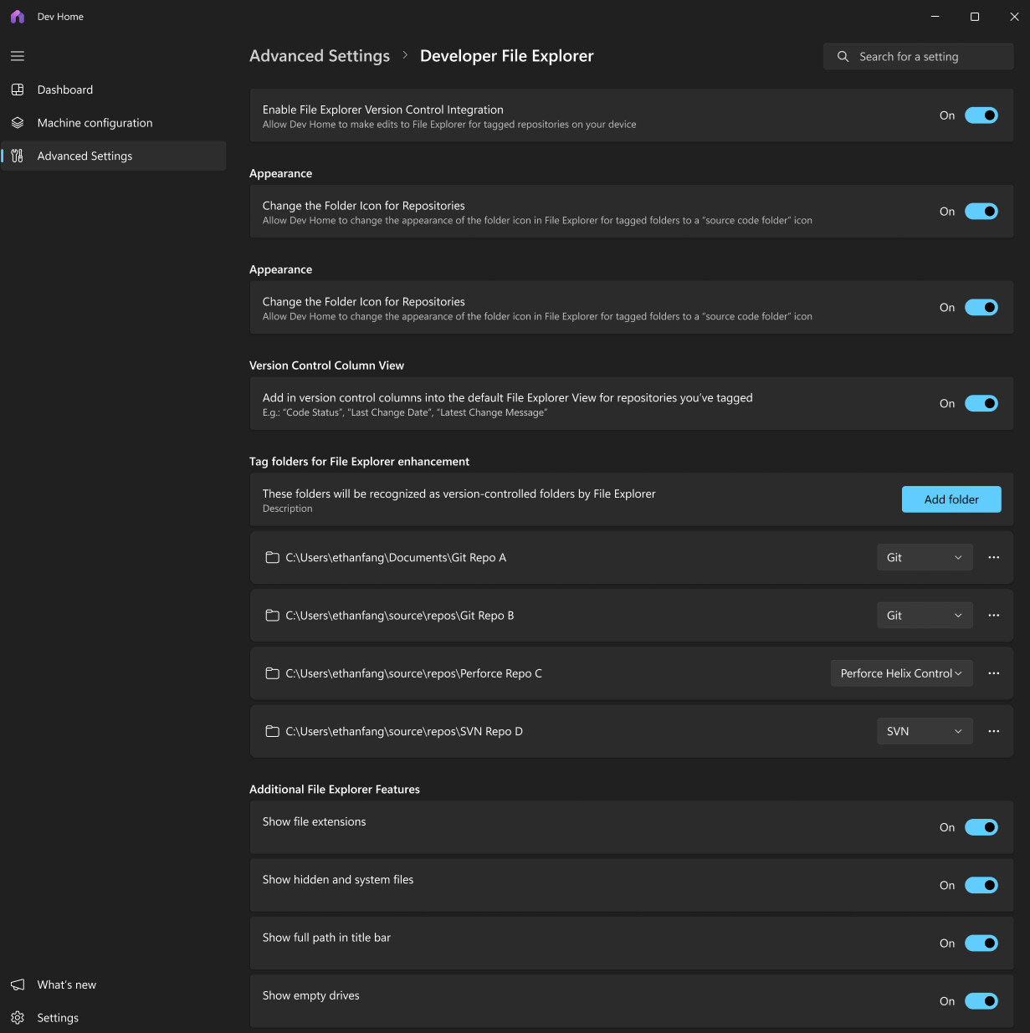Screen dimensions: 1030x1033
Task: Go to Machine configuration page
Action: tap(95, 123)
